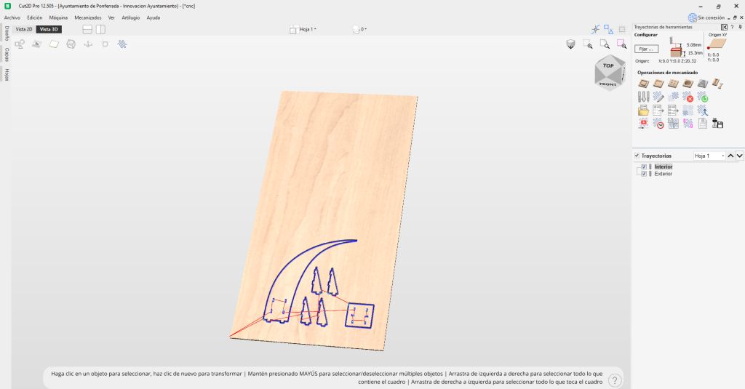Click the bow-tie inlay toolpath icon

coord(717,84)
